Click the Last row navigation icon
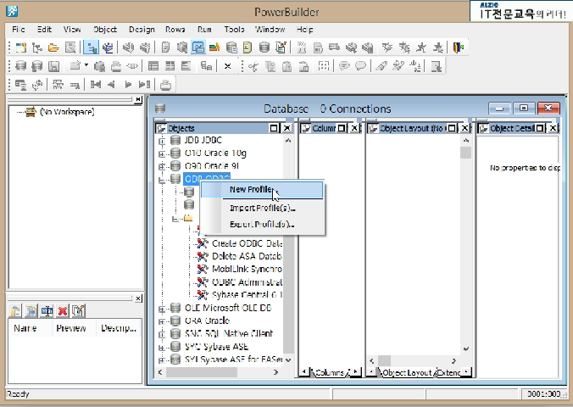 pyautogui.click(x=144, y=85)
